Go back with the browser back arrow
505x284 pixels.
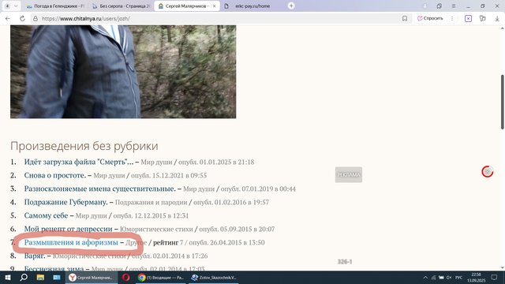pos(8,19)
